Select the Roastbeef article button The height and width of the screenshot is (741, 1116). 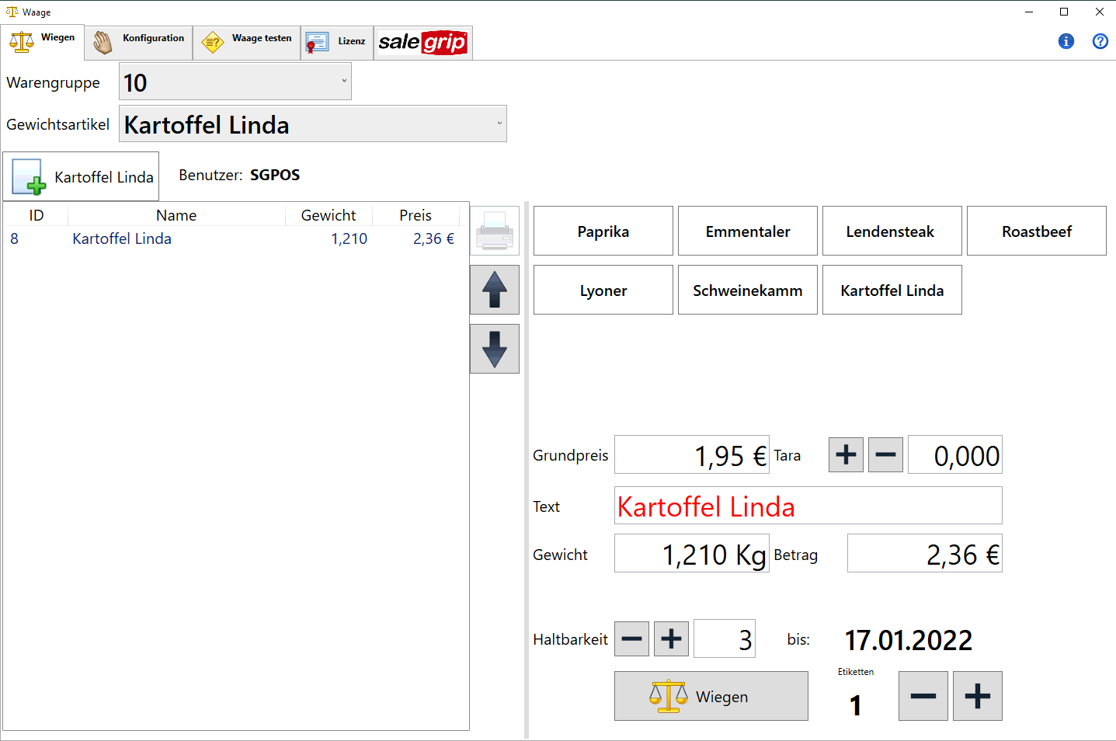tap(1037, 231)
